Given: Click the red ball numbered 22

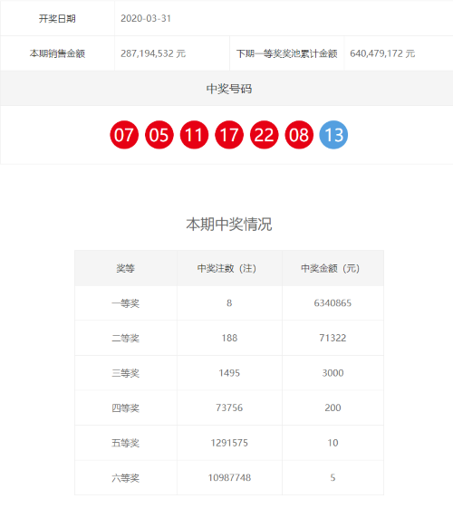Looking at the screenshot, I should pos(264,135).
